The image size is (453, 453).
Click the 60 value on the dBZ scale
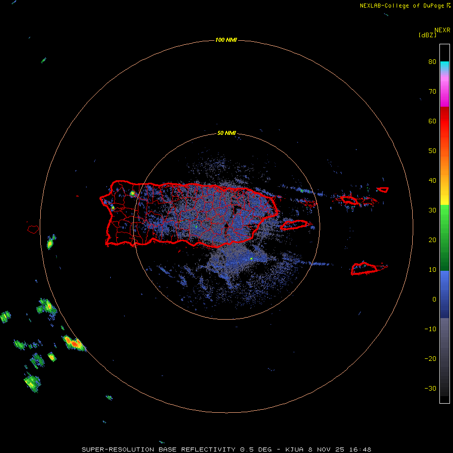(x=432, y=121)
